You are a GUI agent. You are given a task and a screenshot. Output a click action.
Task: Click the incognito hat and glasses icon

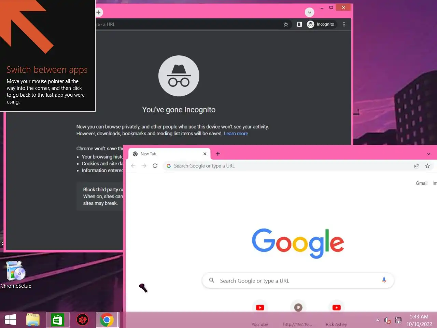[179, 76]
